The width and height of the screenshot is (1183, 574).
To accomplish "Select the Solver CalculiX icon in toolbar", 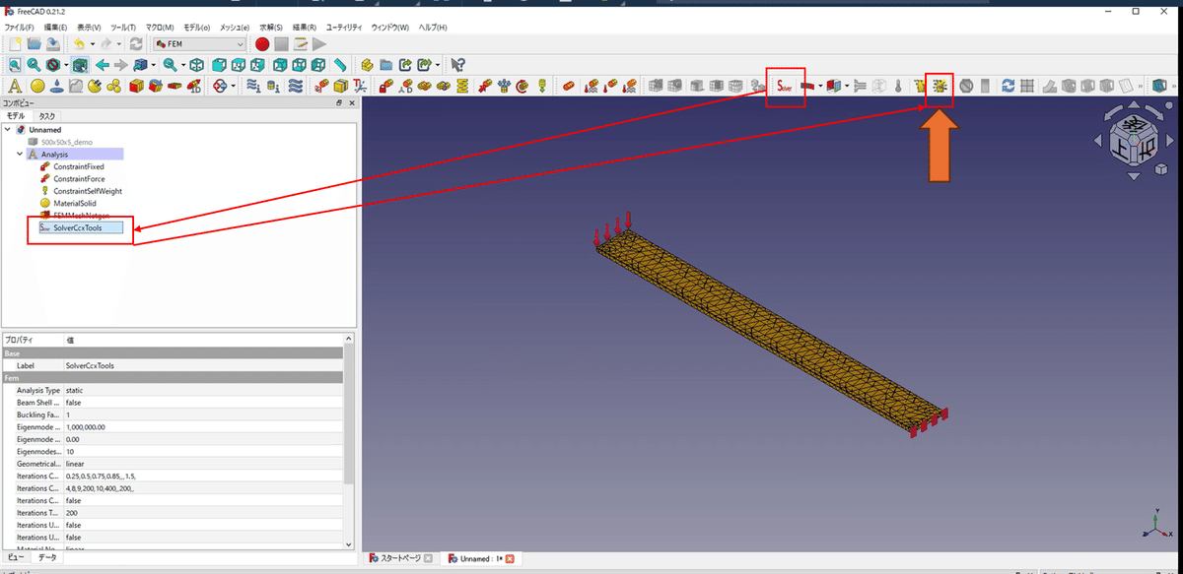I will tap(786, 86).
